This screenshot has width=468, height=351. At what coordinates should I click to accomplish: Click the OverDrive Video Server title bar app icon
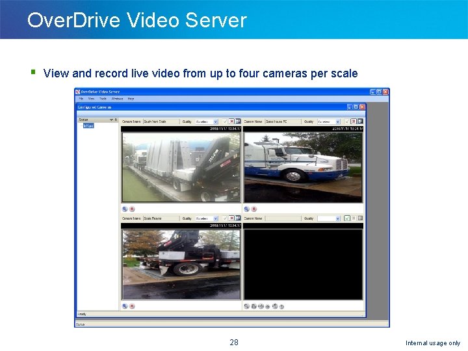[78, 92]
